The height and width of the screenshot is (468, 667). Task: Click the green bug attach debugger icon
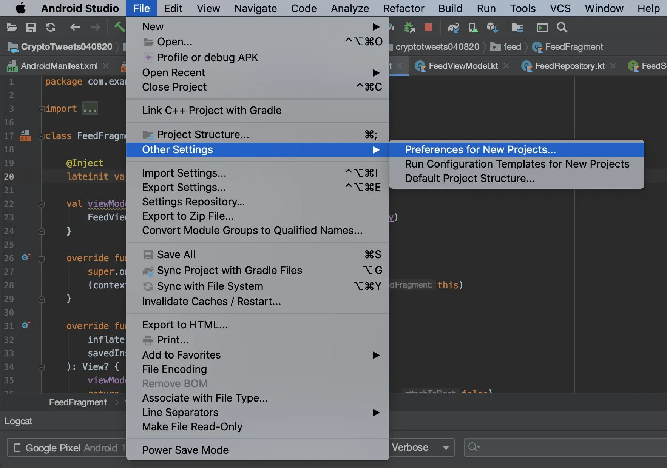[409, 27]
